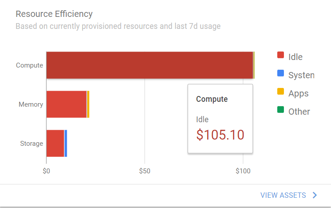Click the Storage idle red bar
The height and width of the screenshot is (208, 331).
point(55,144)
